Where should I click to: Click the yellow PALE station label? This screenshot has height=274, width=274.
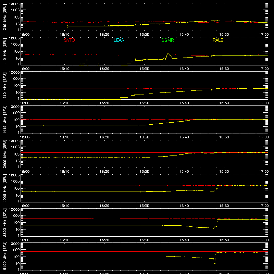218,40
